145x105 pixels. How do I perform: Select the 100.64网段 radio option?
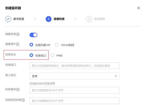[57, 45]
